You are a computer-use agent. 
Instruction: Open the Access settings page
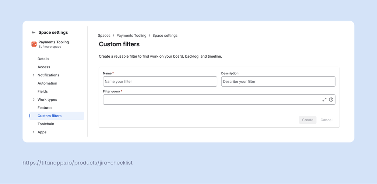(x=44, y=67)
